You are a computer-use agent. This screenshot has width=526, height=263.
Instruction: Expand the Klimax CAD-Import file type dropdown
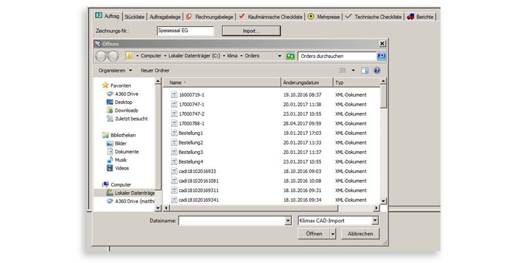coord(375,221)
